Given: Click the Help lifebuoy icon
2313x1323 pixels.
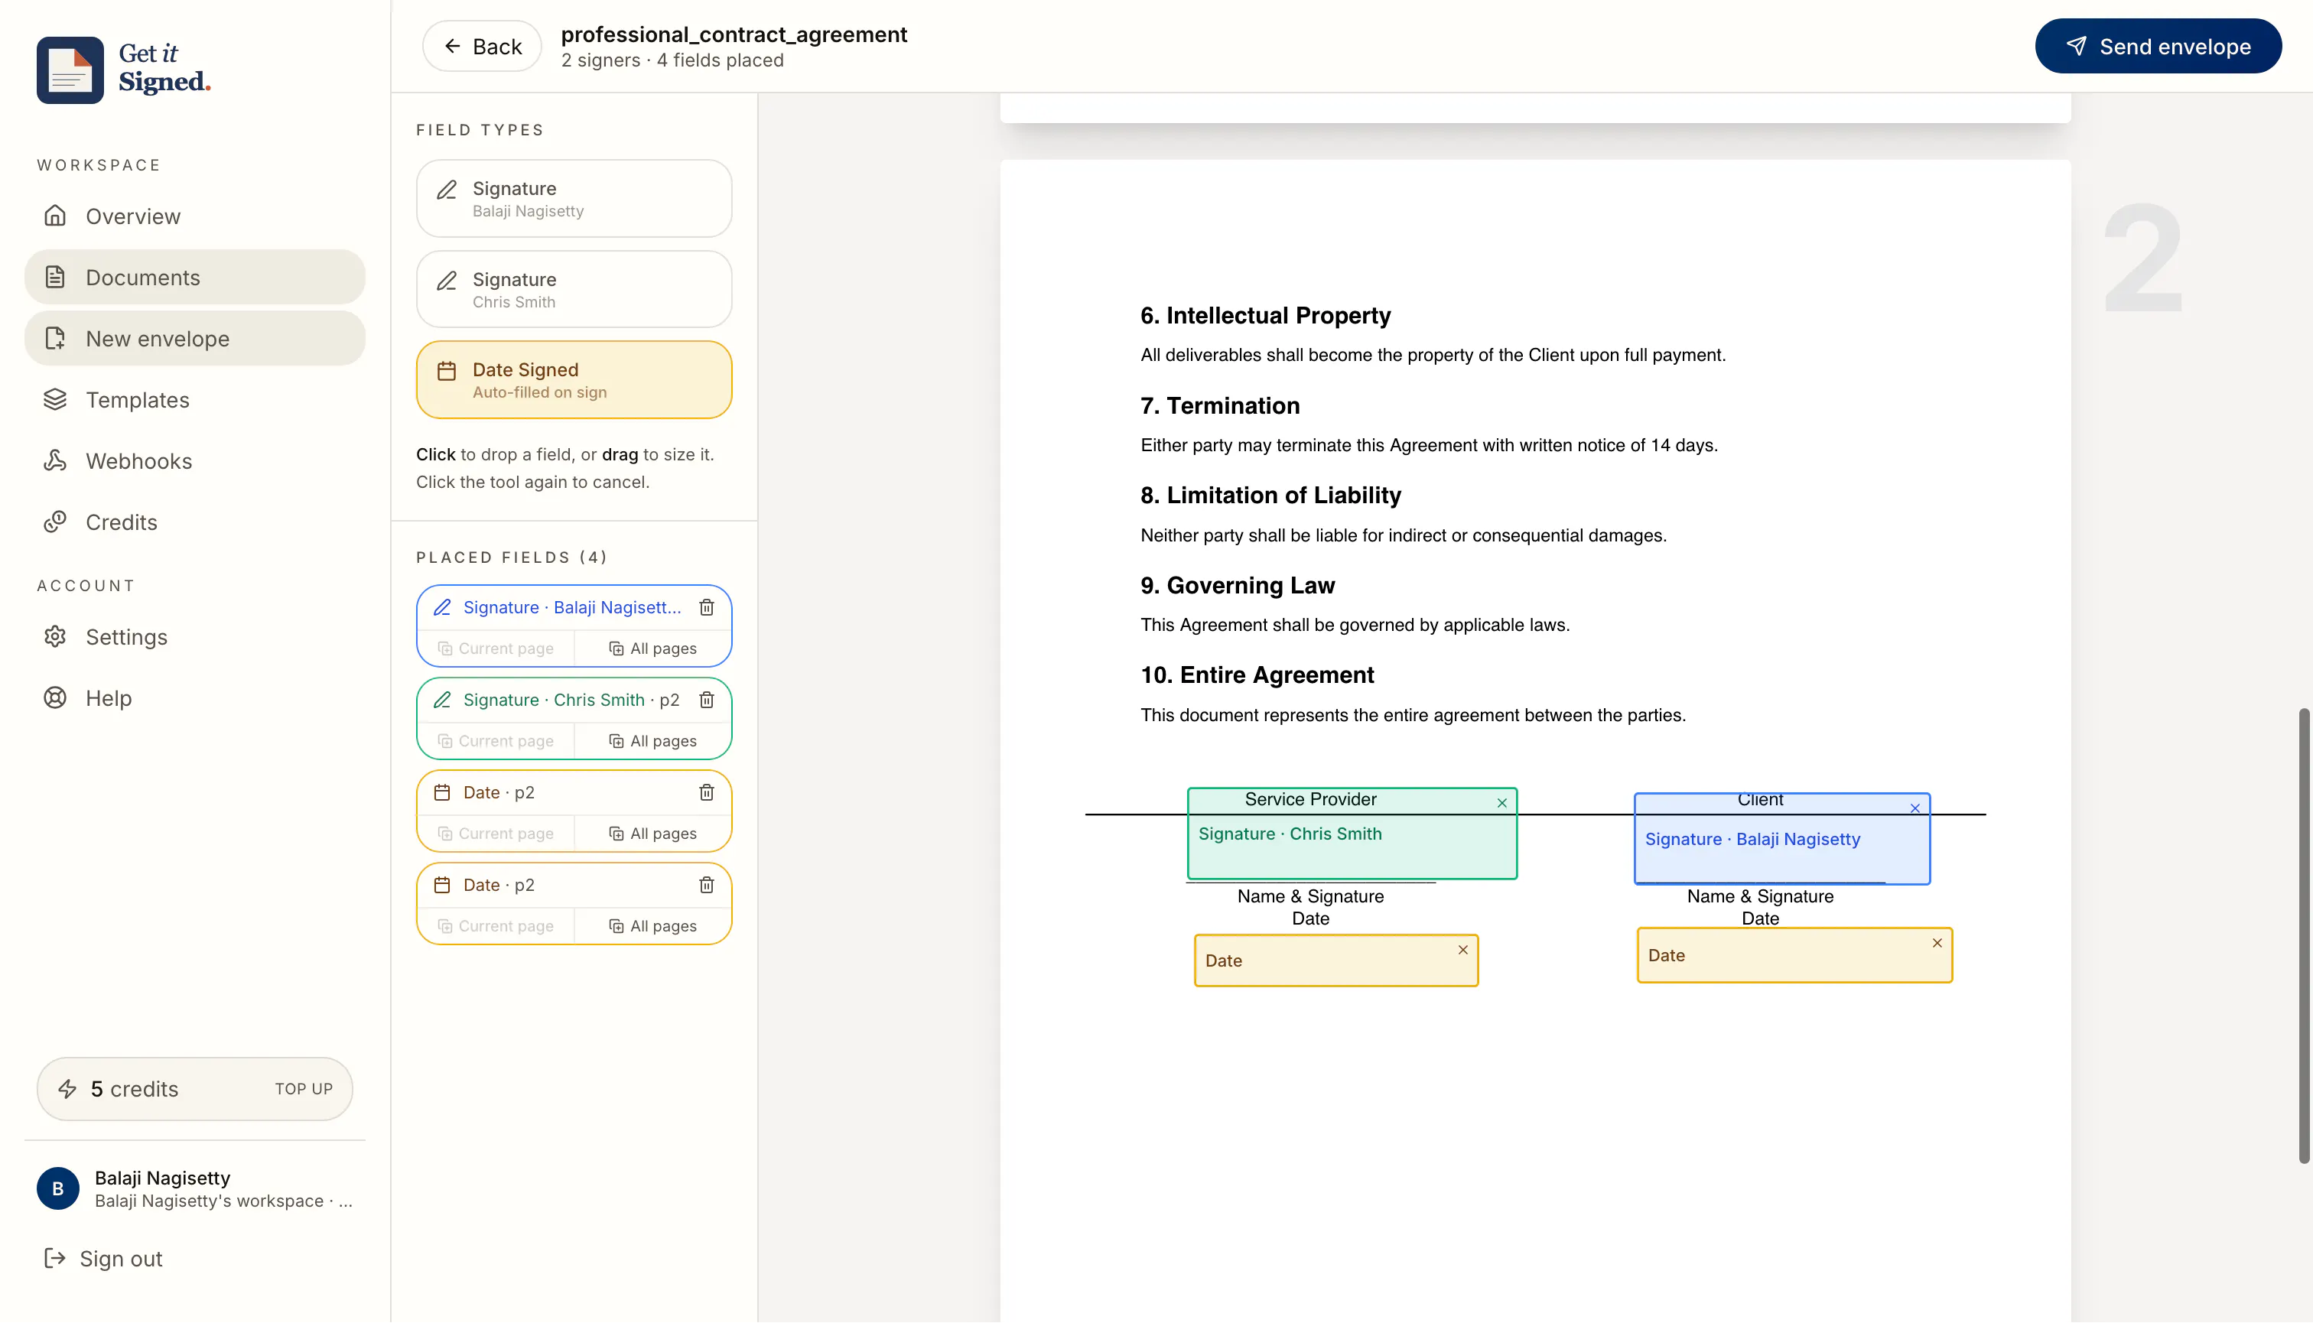Looking at the screenshot, I should (x=55, y=698).
